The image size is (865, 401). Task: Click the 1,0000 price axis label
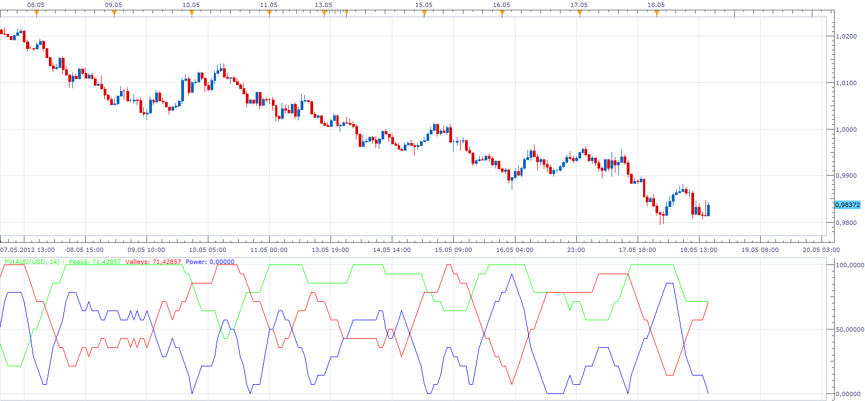pyautogui.click(x=847, y=130)
